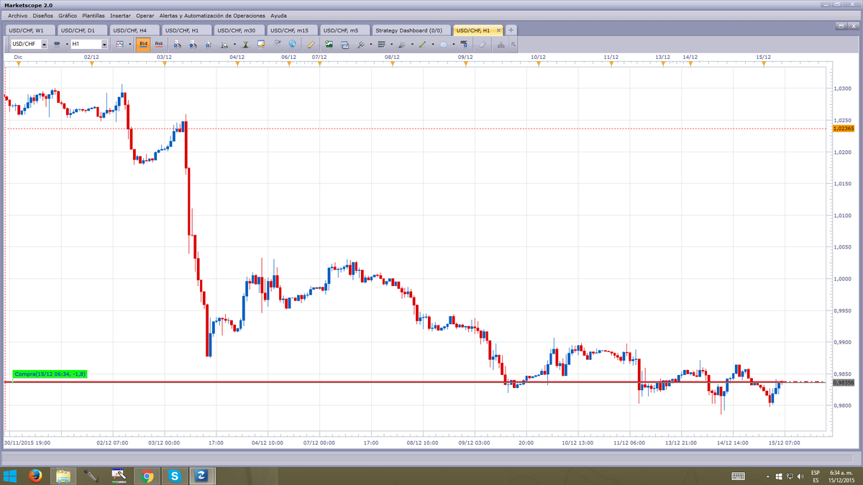This screenshot has width=863, height=485.
Task: Click the landscape picture icon in the toolbar
Action: pyautogui.click(x=329, y=44)
